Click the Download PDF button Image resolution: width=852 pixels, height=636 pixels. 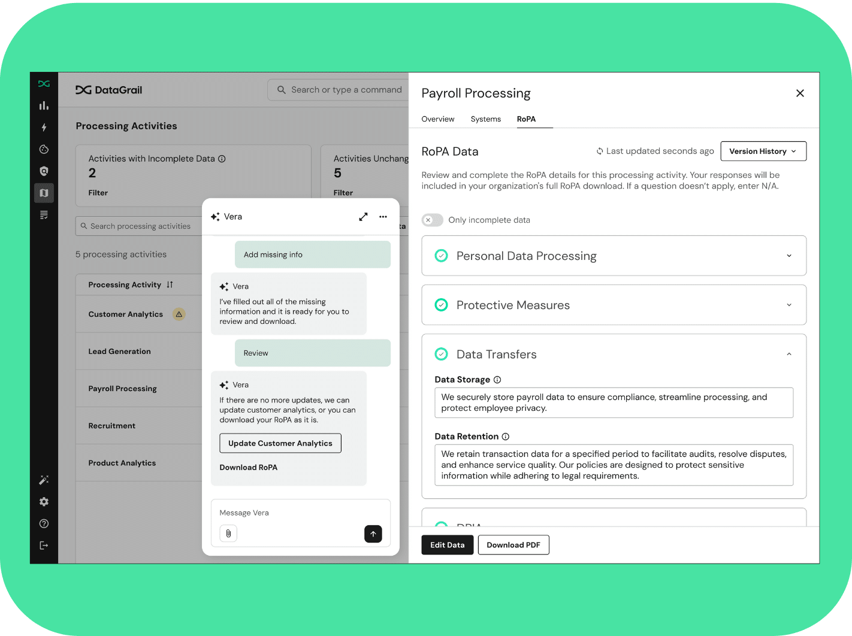tap(513, 545)
